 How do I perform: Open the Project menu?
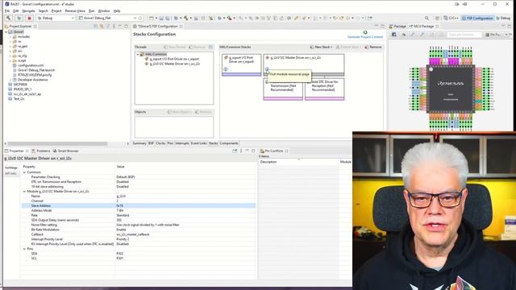pos(56,10)
